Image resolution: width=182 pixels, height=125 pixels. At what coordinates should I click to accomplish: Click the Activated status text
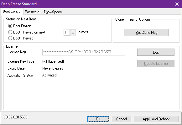[x=49, y=75]
